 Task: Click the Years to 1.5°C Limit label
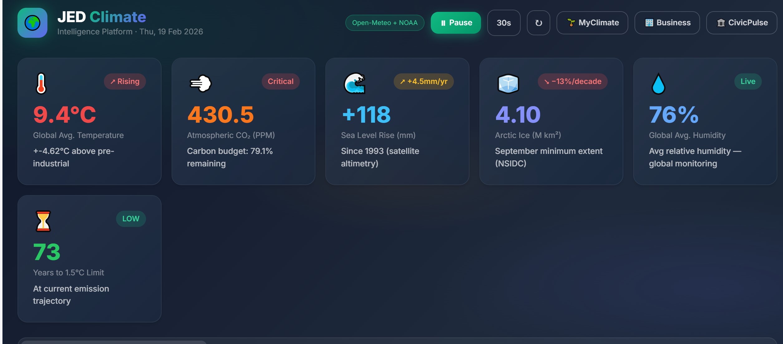69,273
